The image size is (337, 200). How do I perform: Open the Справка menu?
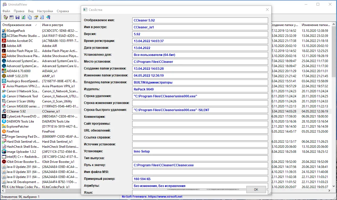63,11
